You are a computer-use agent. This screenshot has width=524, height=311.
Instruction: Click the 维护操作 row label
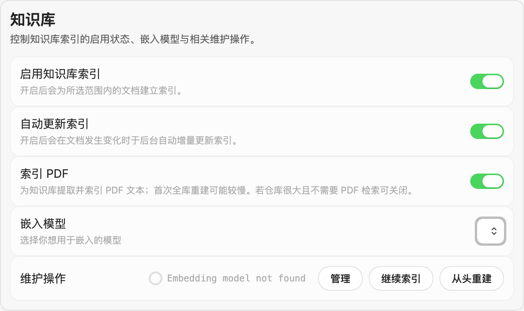43,278
